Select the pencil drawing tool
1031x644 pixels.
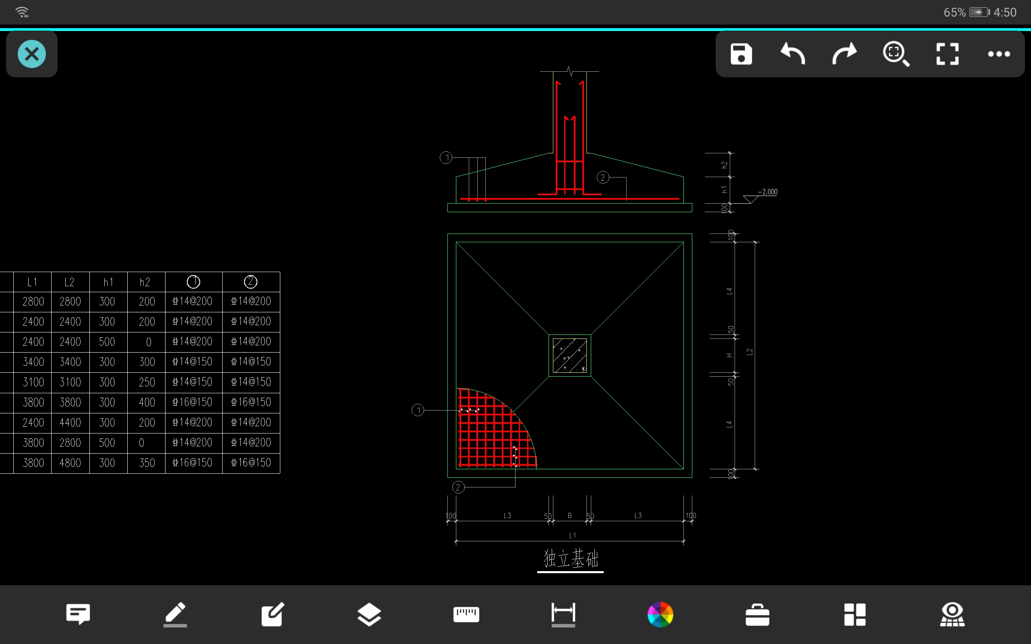tap(175, 614)
